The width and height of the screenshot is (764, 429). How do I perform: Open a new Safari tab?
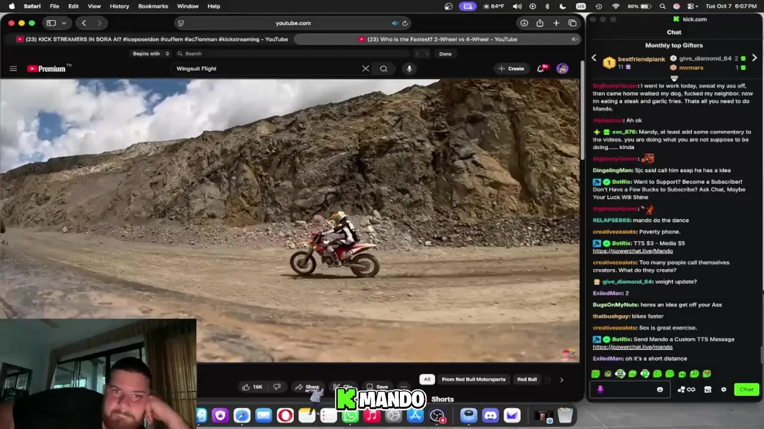click(x=556, y=23)
